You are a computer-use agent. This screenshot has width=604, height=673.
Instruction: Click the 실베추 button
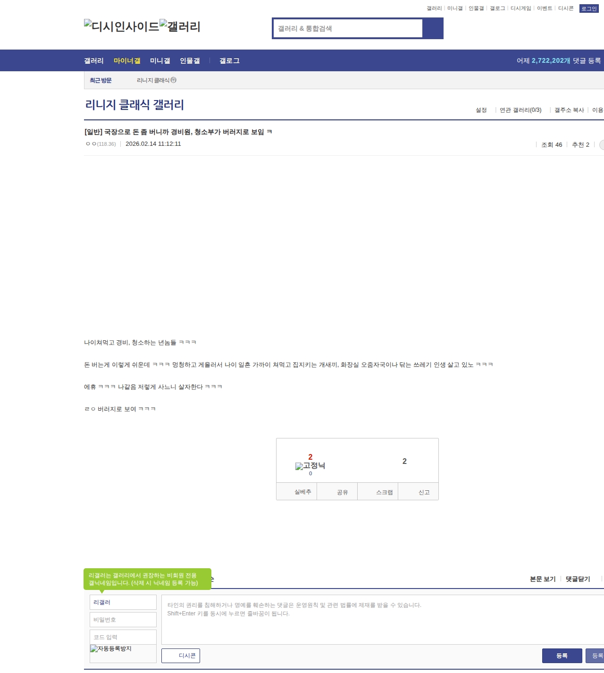(x=296, y=491)
